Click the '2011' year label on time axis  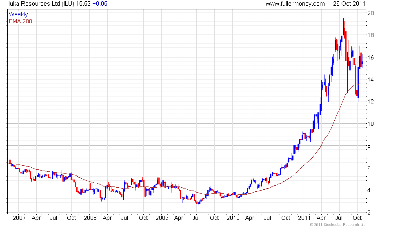(x=304, y=218)
